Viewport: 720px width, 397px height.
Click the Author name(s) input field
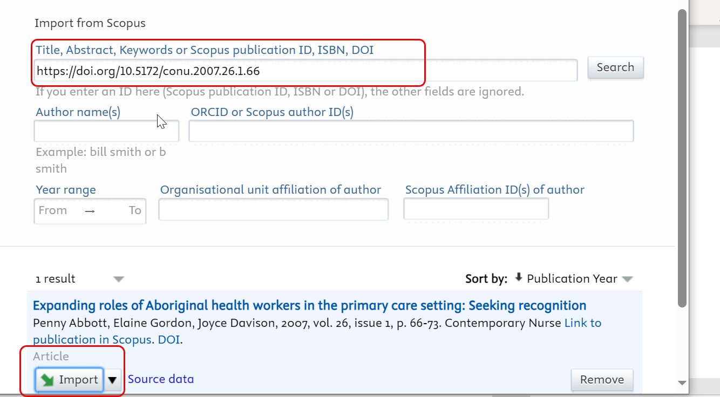99,132
